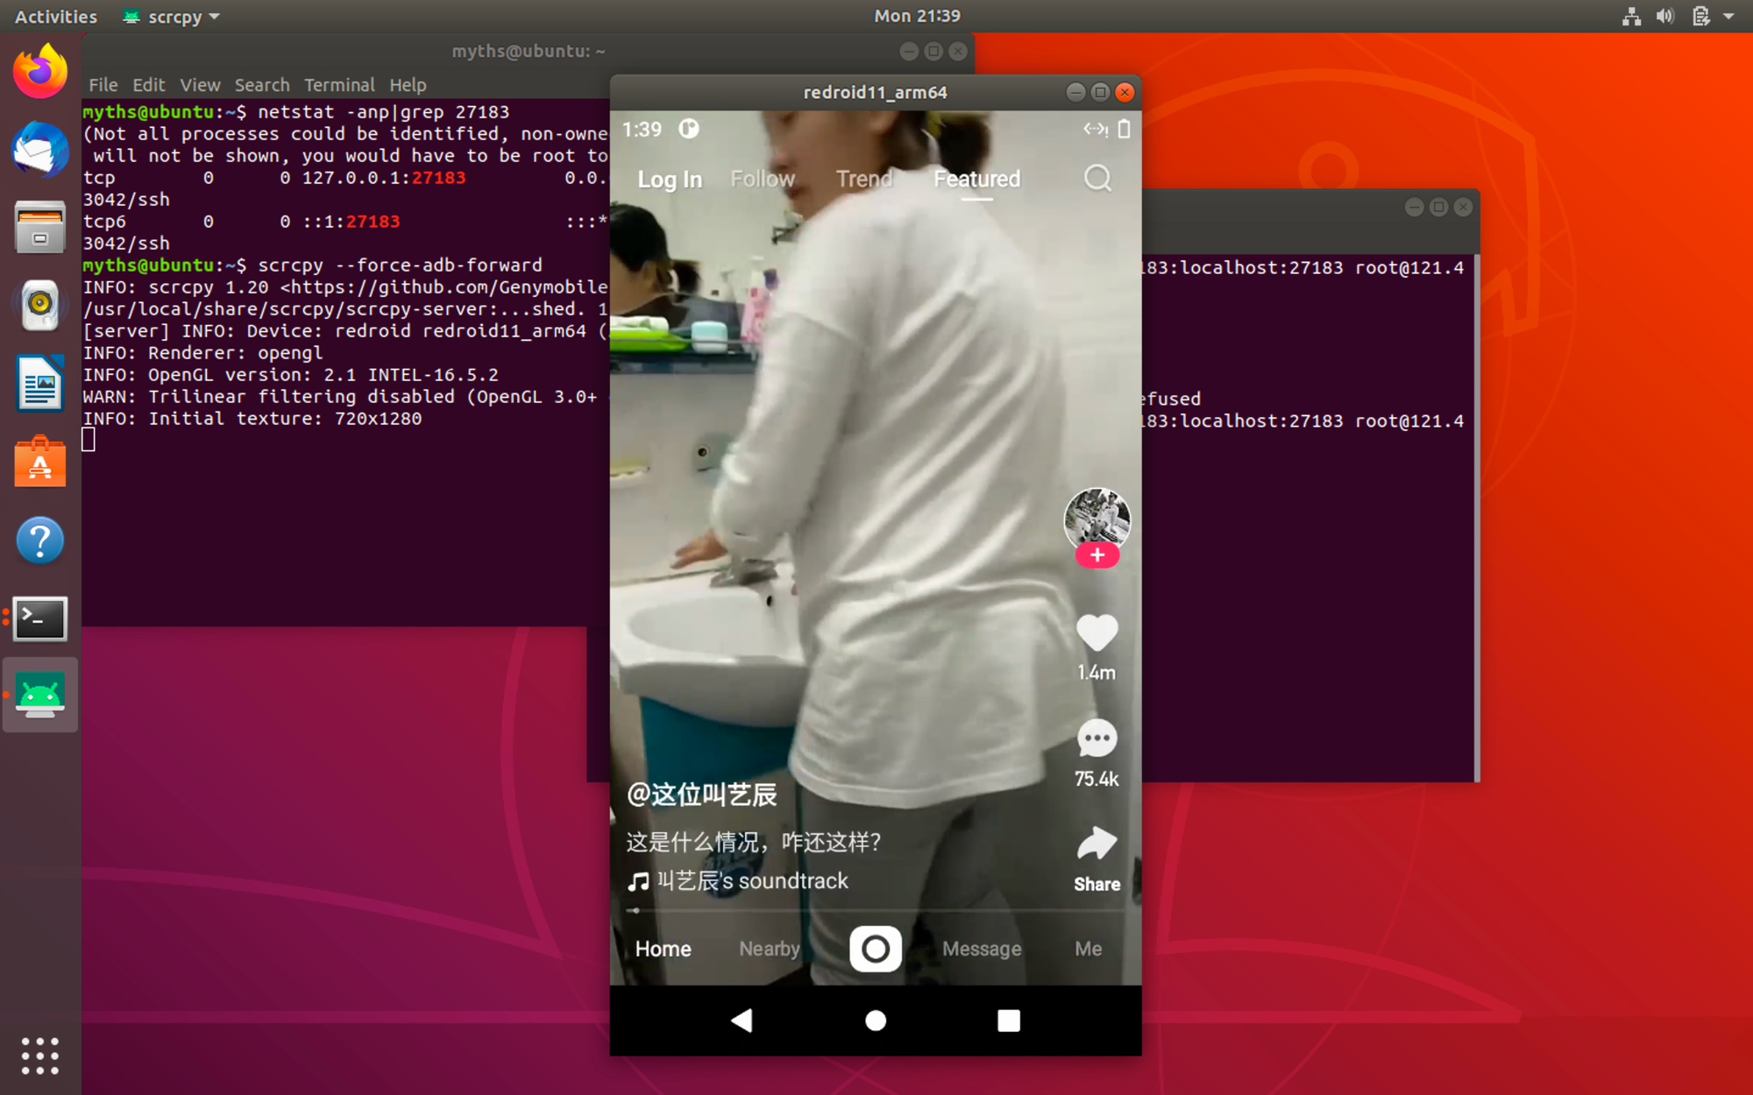Click the myths@ubuntu terminal title bar
This screenshot has height=1095, width=1753.
(528, 51)
